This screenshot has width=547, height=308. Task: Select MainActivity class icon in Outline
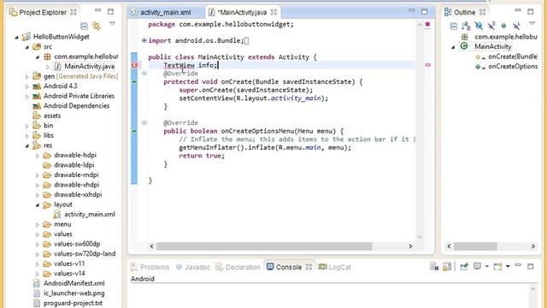coord(464,46)
